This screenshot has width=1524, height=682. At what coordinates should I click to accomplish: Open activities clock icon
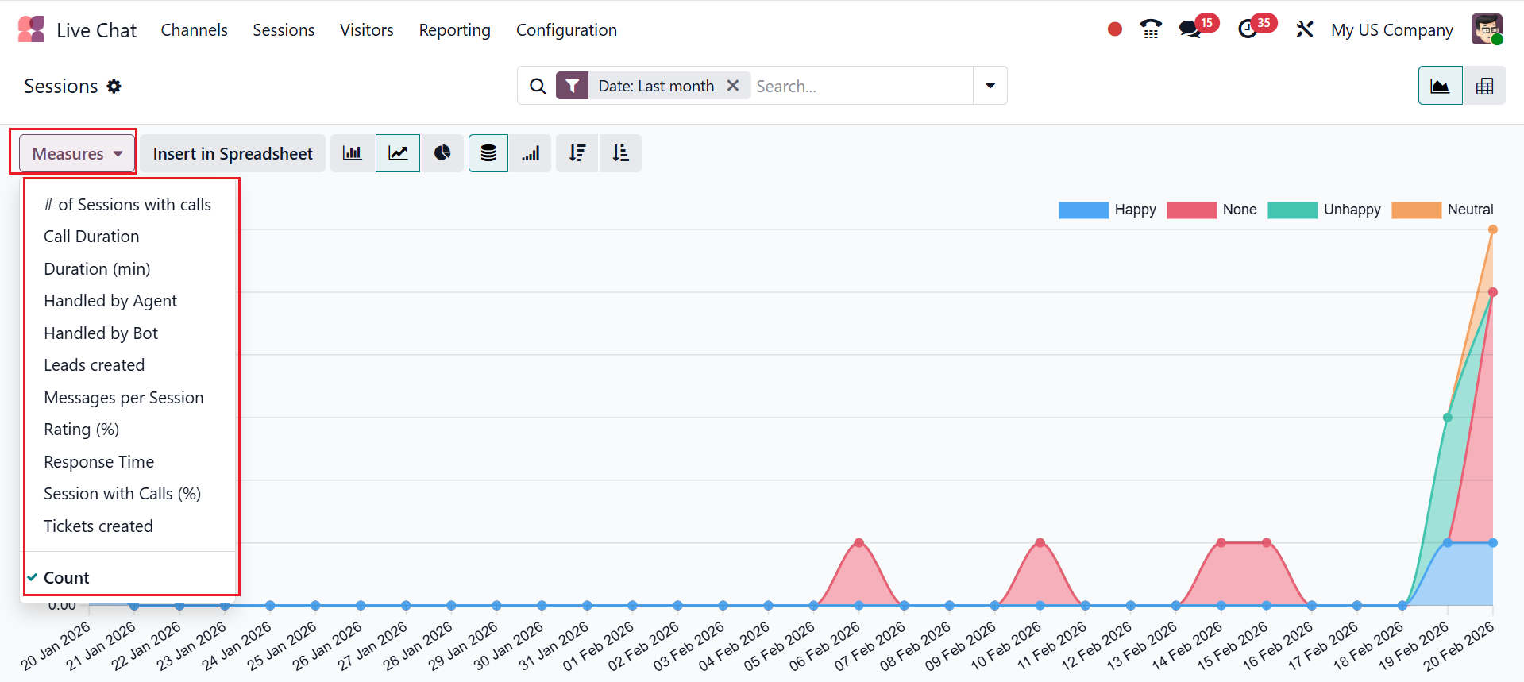1248,30
